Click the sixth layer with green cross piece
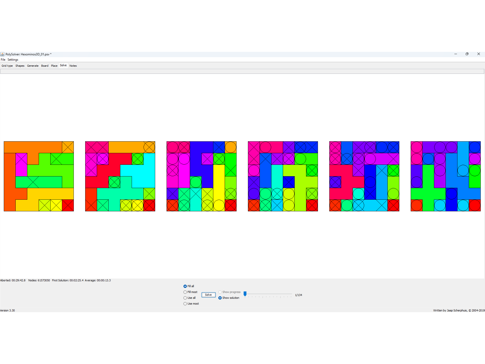The width and height of the screenshot is (485, 364). pyautogui.click(x=446, y=176)
